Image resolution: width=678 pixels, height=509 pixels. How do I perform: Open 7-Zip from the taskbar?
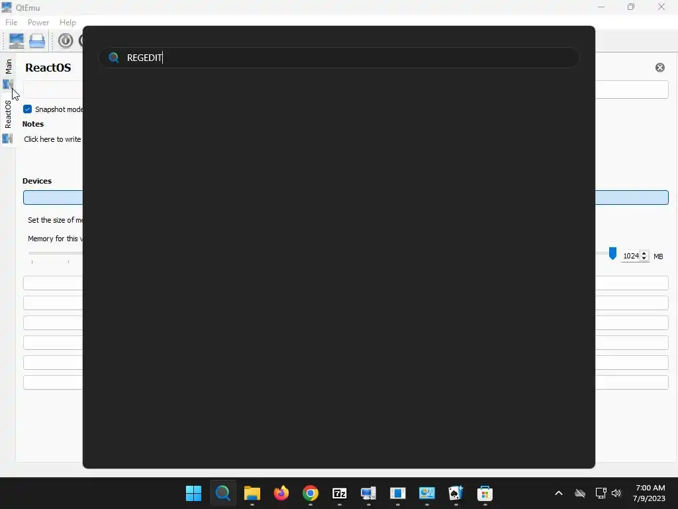(340, 493)
